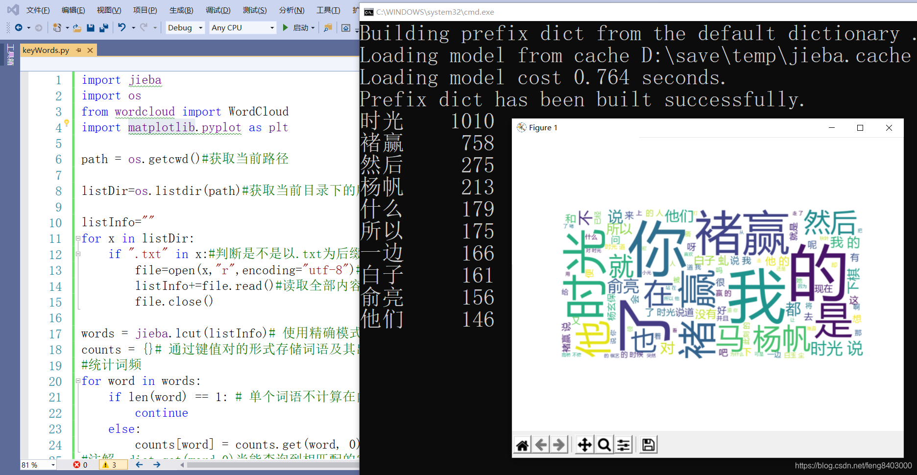Viewport: 917px width, 475px height.
Task: Toggle the pin icon on keyWords.py tab
Action: tap(78, 49)
